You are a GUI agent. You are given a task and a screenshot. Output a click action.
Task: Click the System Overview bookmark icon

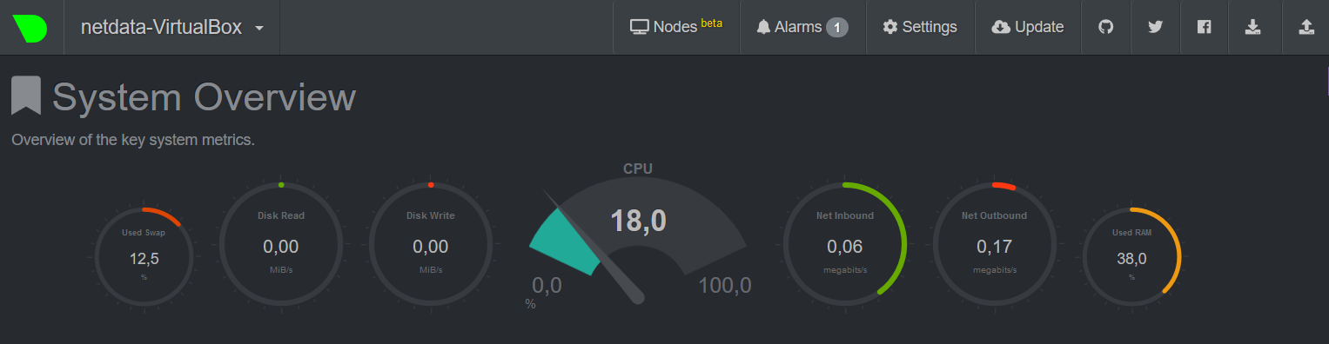[26, 96]
